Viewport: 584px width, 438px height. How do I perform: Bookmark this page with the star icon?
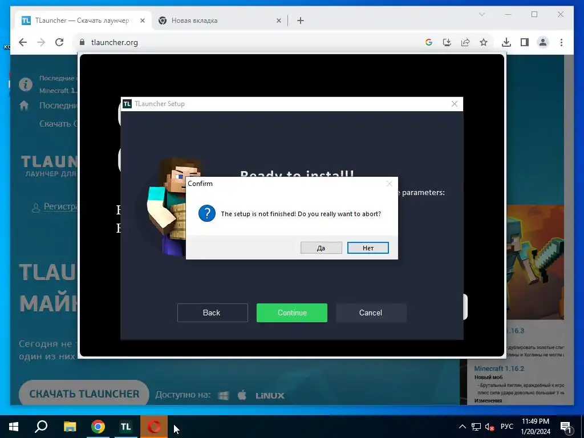484,42
